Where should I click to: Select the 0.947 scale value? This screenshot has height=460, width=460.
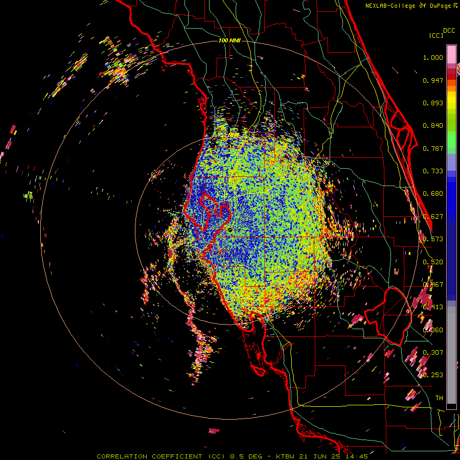pos(433,80)
